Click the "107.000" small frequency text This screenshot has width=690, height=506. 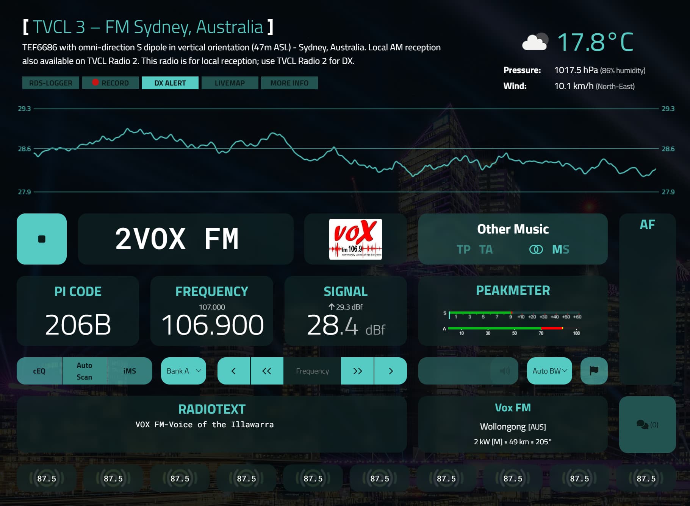point(212,307)
